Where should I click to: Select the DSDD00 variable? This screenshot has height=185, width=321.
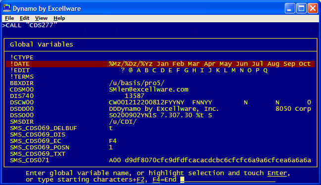click(22, 109)
